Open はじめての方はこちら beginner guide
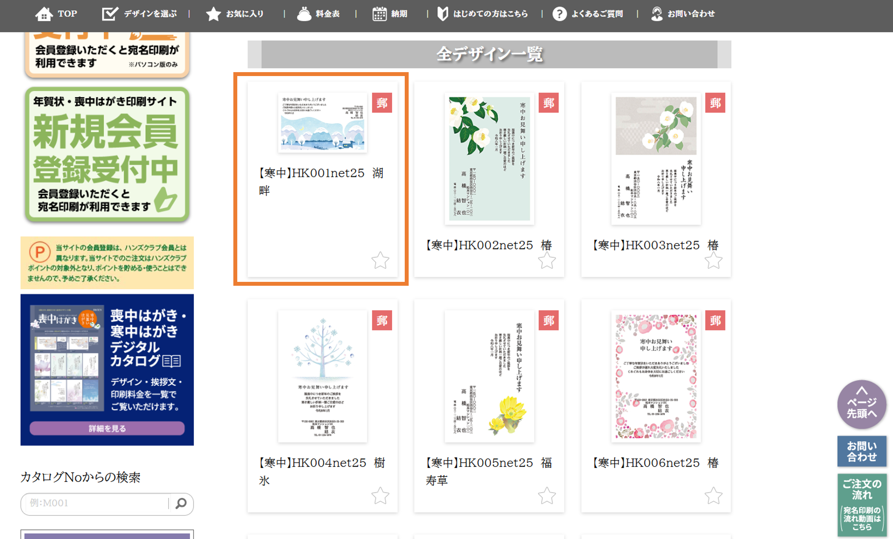Screen dimensions: 893x539 click(490, 14)
